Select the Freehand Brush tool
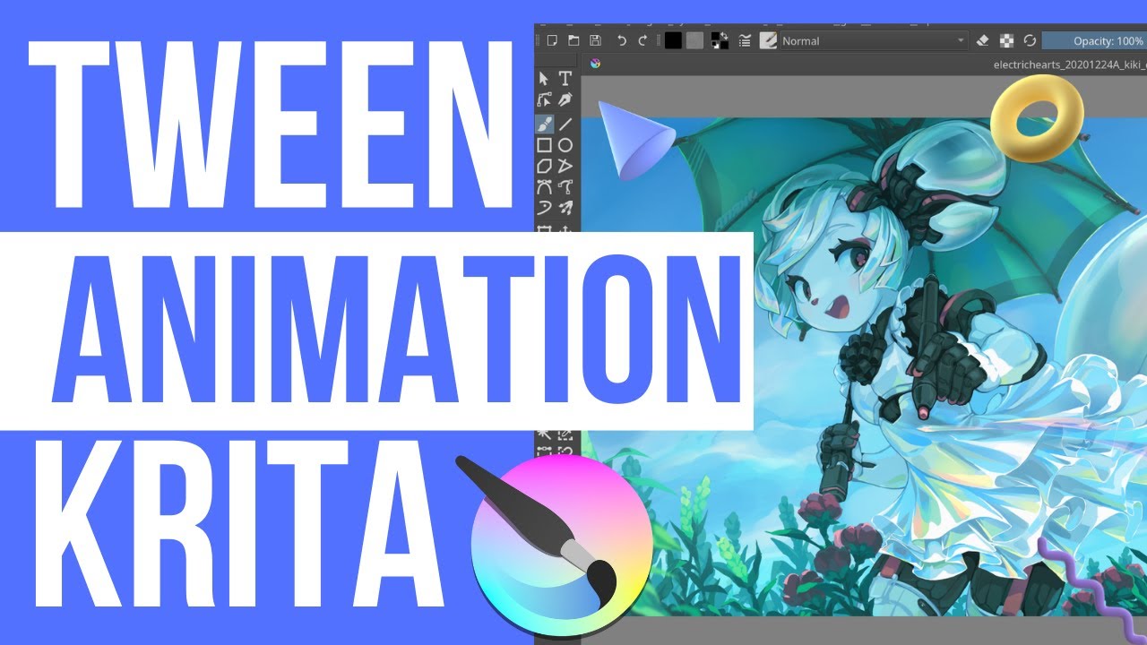The image size is (1147, 645). (544, 124)
